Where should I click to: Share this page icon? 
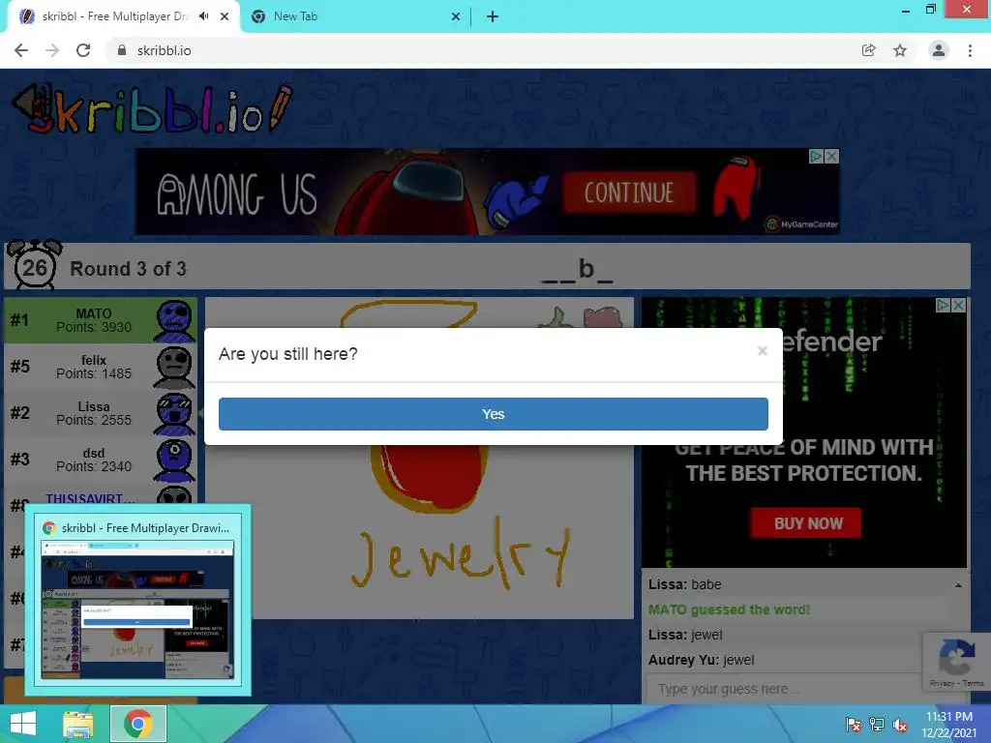point(869,50)
